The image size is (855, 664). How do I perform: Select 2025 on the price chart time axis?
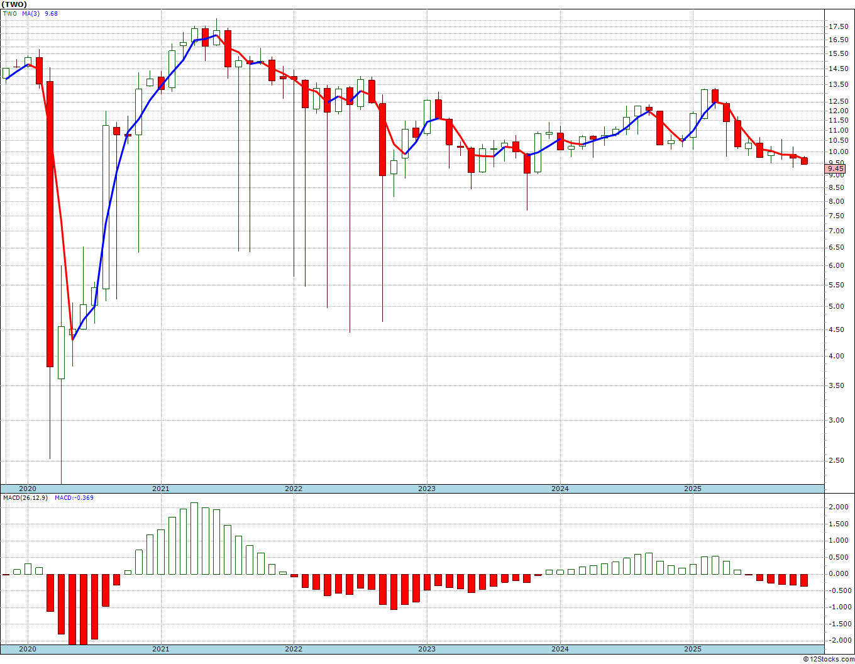[692, 489]
